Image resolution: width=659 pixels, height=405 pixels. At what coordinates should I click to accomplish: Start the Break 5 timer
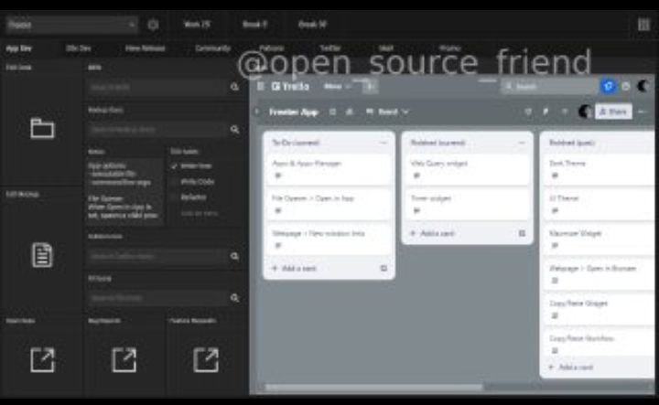coord(254,25)
